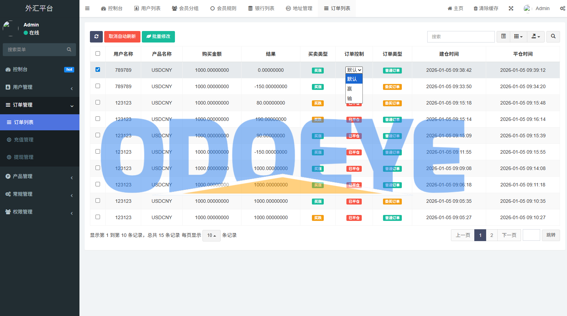Click the magnifier search icon button
This screenshot has height=316, width=567.
pyautogui.click(x=553, y=37)
